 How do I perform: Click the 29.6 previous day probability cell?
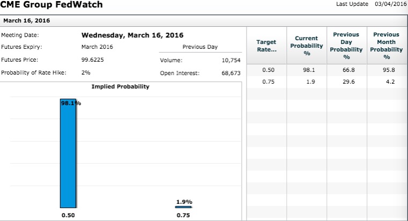click(x=346, y=82)
